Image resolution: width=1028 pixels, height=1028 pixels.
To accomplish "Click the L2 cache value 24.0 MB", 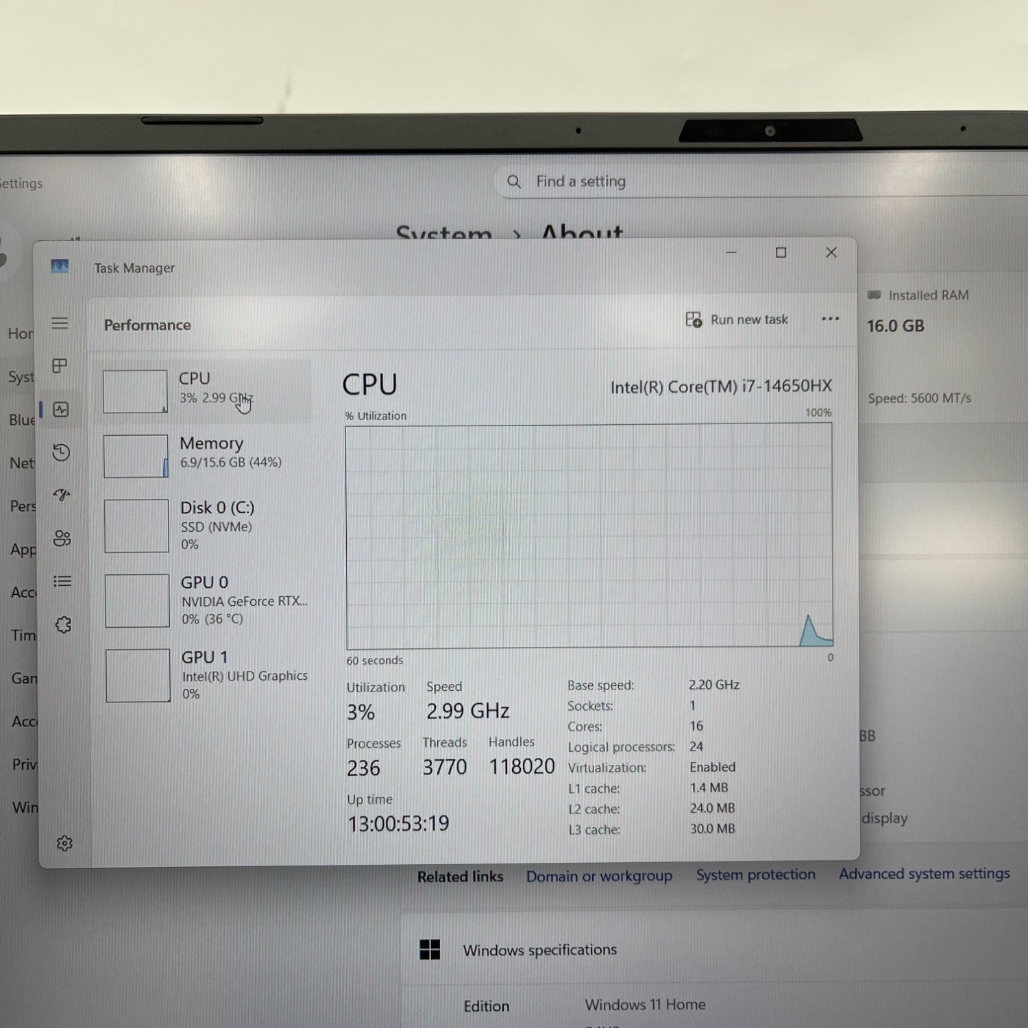I will 713,808.
